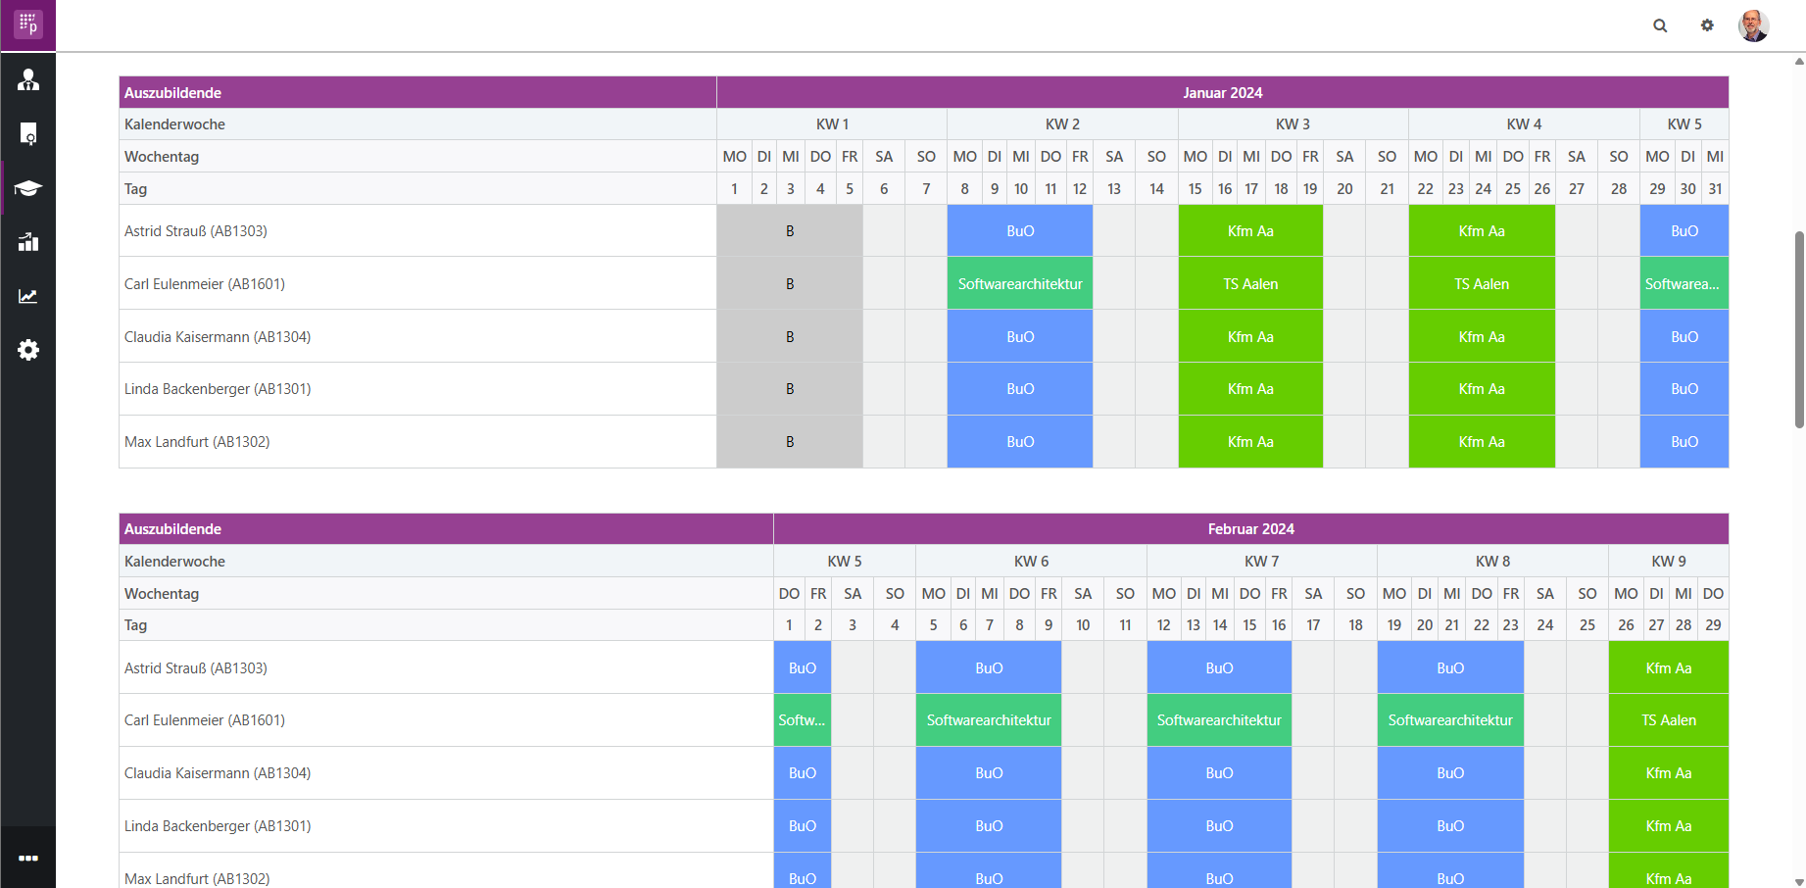The width and height of the screenshot is (1806, 888).
Task: Select Carl Eulenmeier's TS Aalen block in KW 3
Action: tap(1250, 284)
